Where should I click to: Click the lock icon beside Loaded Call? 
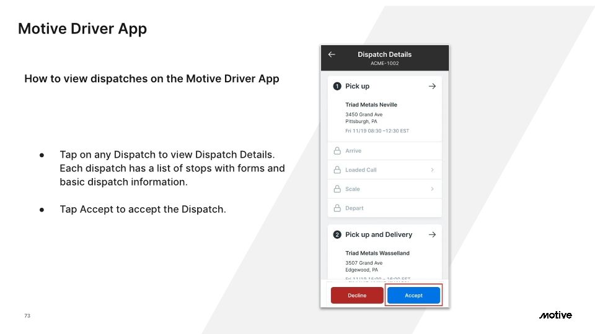[x=337, y=169]
